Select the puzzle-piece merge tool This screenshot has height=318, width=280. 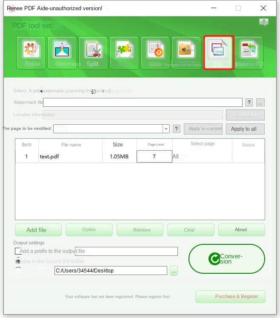(124, 53)
